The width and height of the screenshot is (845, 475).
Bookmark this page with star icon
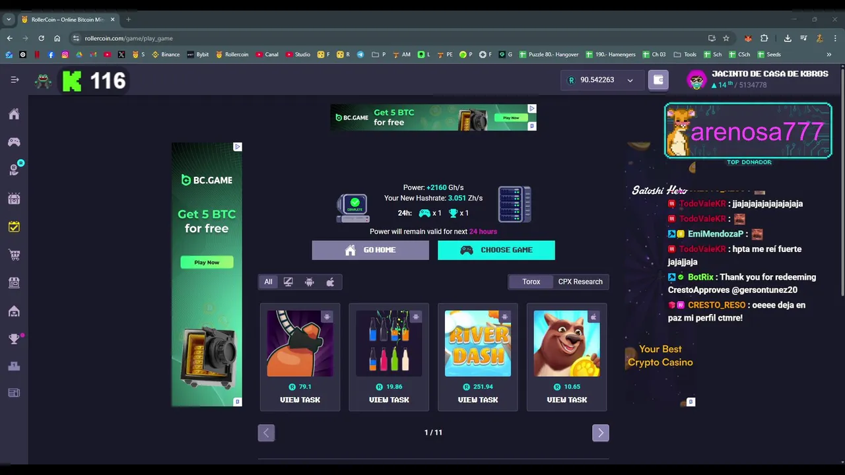tap(726, 38)
